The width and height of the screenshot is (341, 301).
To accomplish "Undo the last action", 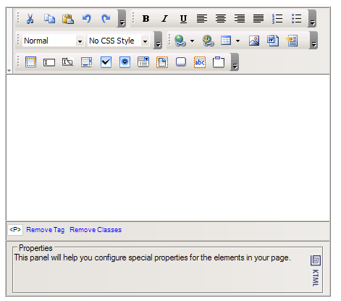I will (x=87, y=19).
